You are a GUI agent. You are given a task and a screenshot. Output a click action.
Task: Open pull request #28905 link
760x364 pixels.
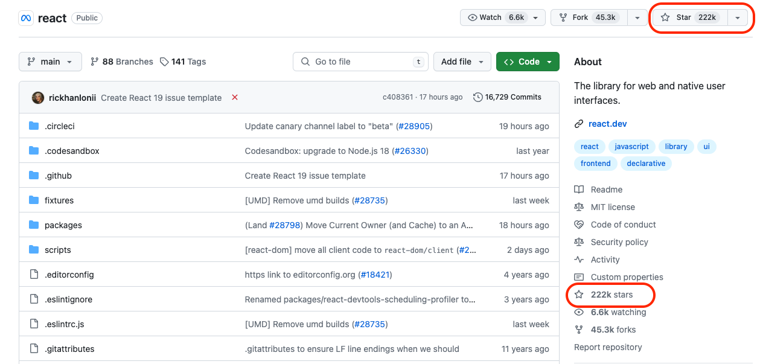tap(414, 126)
